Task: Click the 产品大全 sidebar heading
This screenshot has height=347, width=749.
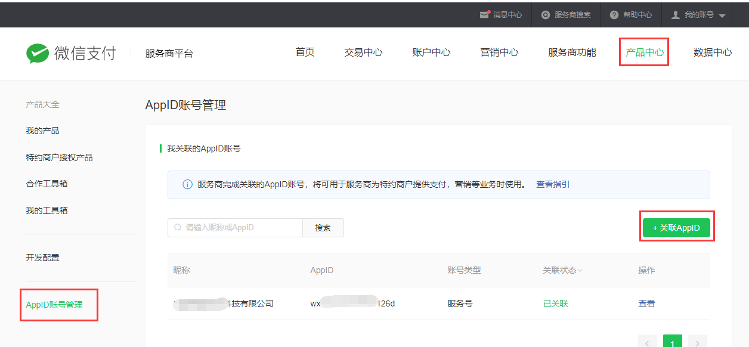Action: [x=42, y=104]
